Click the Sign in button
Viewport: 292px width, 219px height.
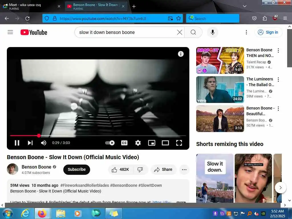coord(268,32)
